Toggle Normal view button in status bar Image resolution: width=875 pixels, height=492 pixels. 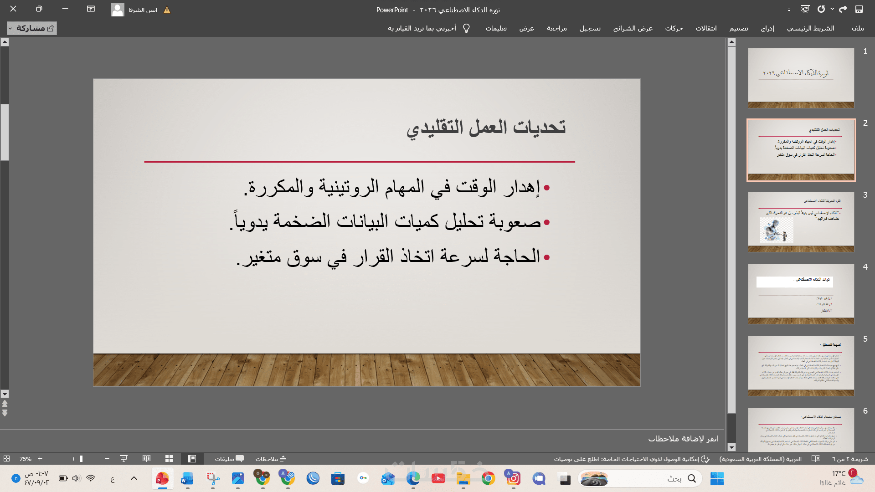192,459
